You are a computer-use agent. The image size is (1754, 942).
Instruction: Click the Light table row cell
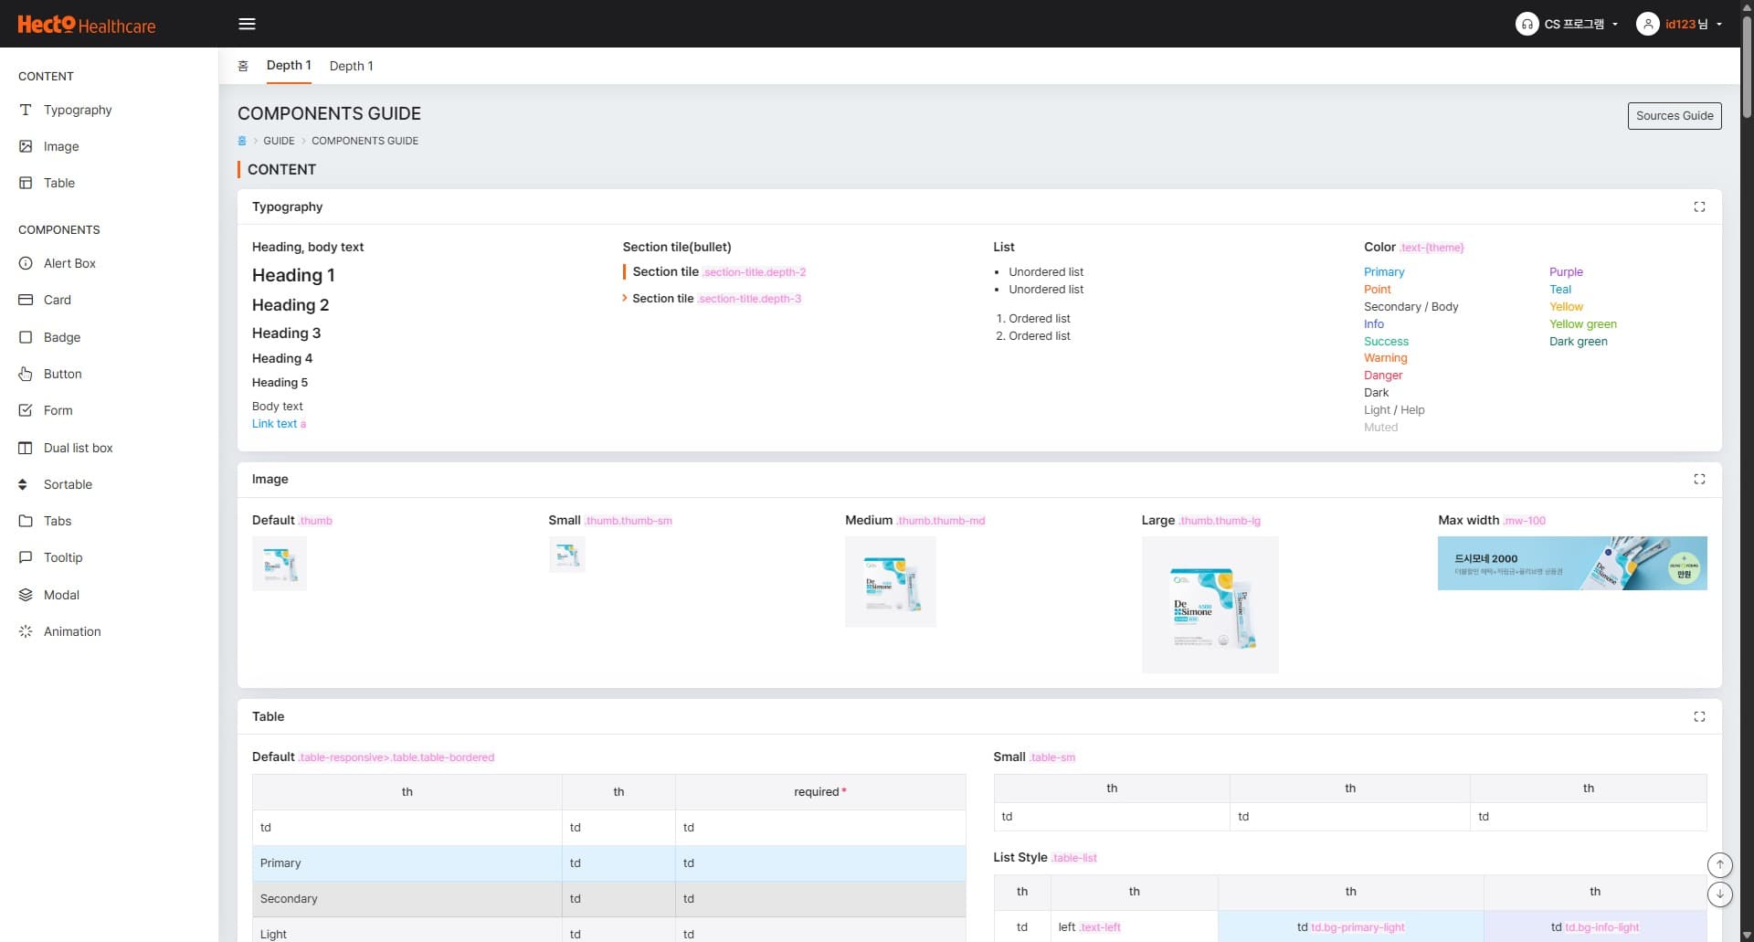click(x=407, y=930)
